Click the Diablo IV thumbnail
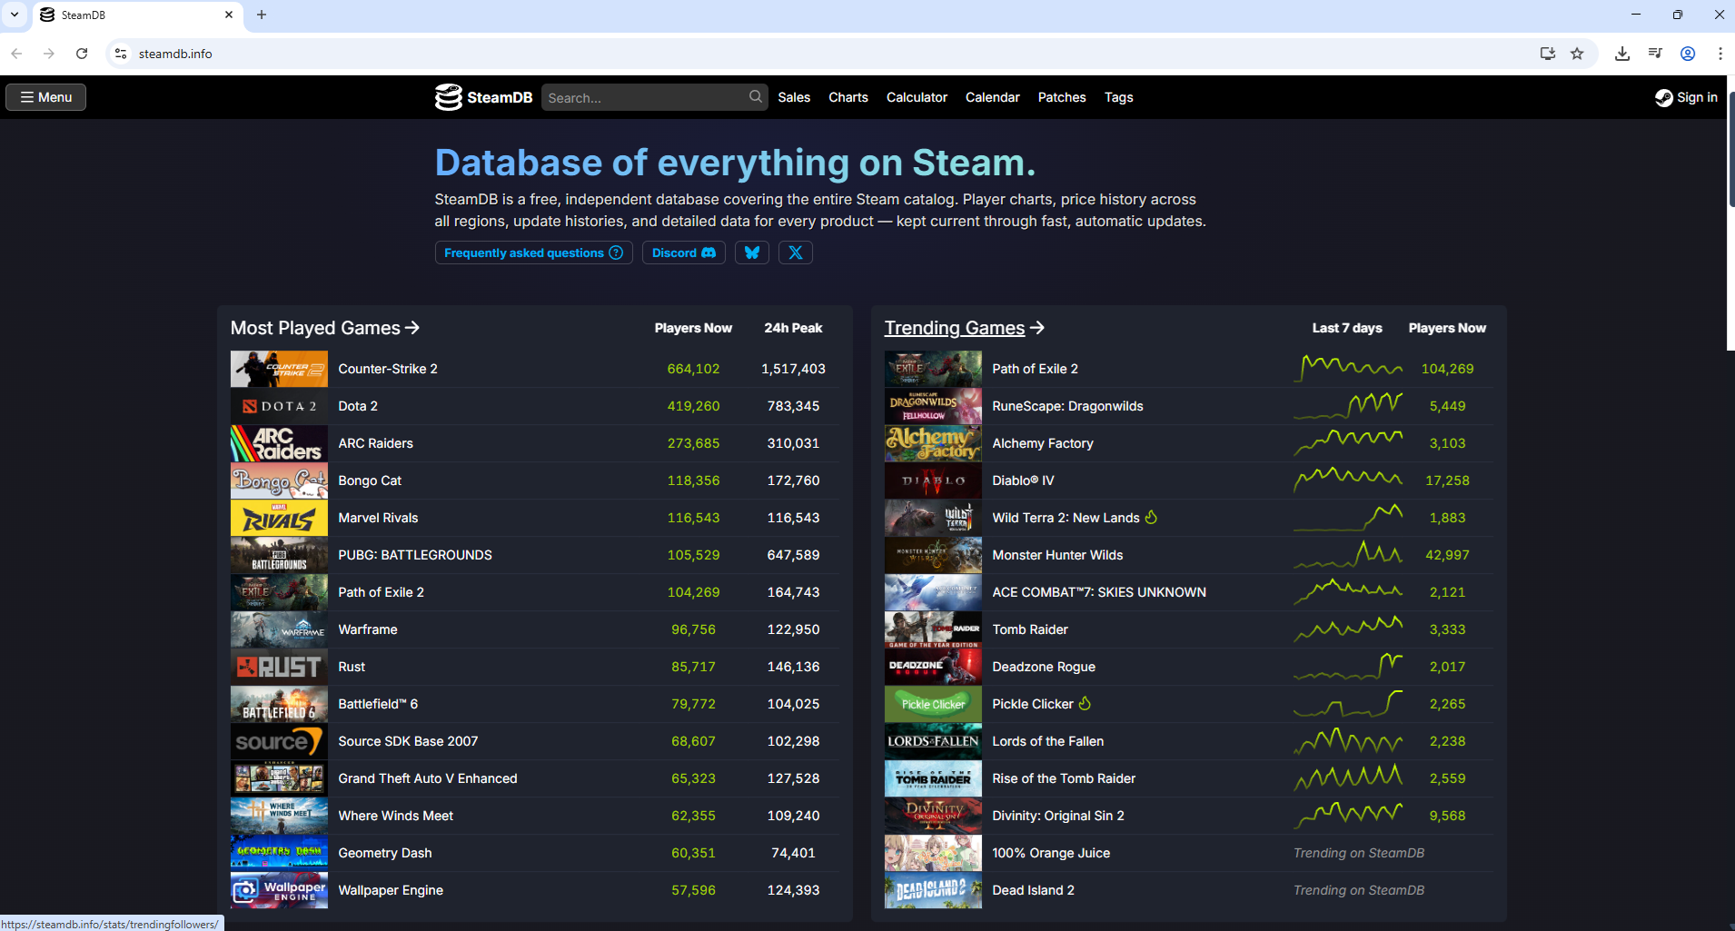 tap(933, 480)
